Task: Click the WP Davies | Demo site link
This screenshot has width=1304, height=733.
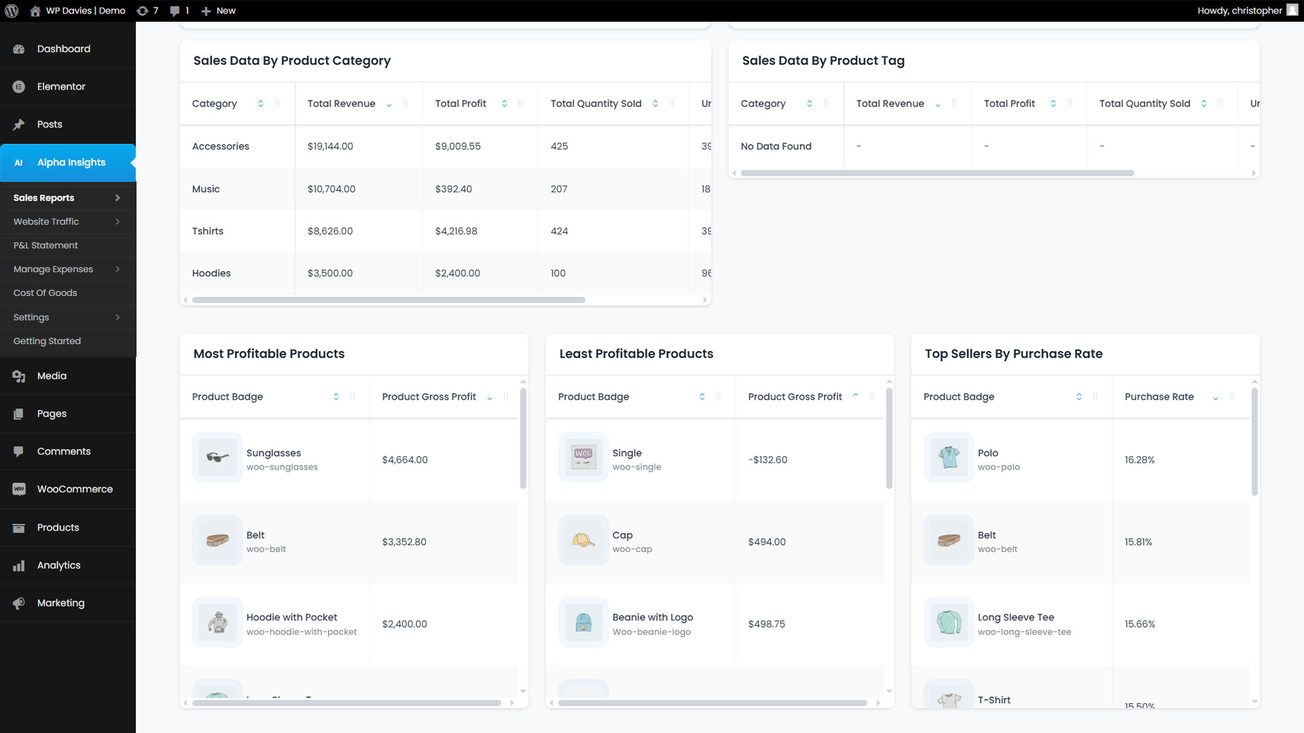Action: 85,11
